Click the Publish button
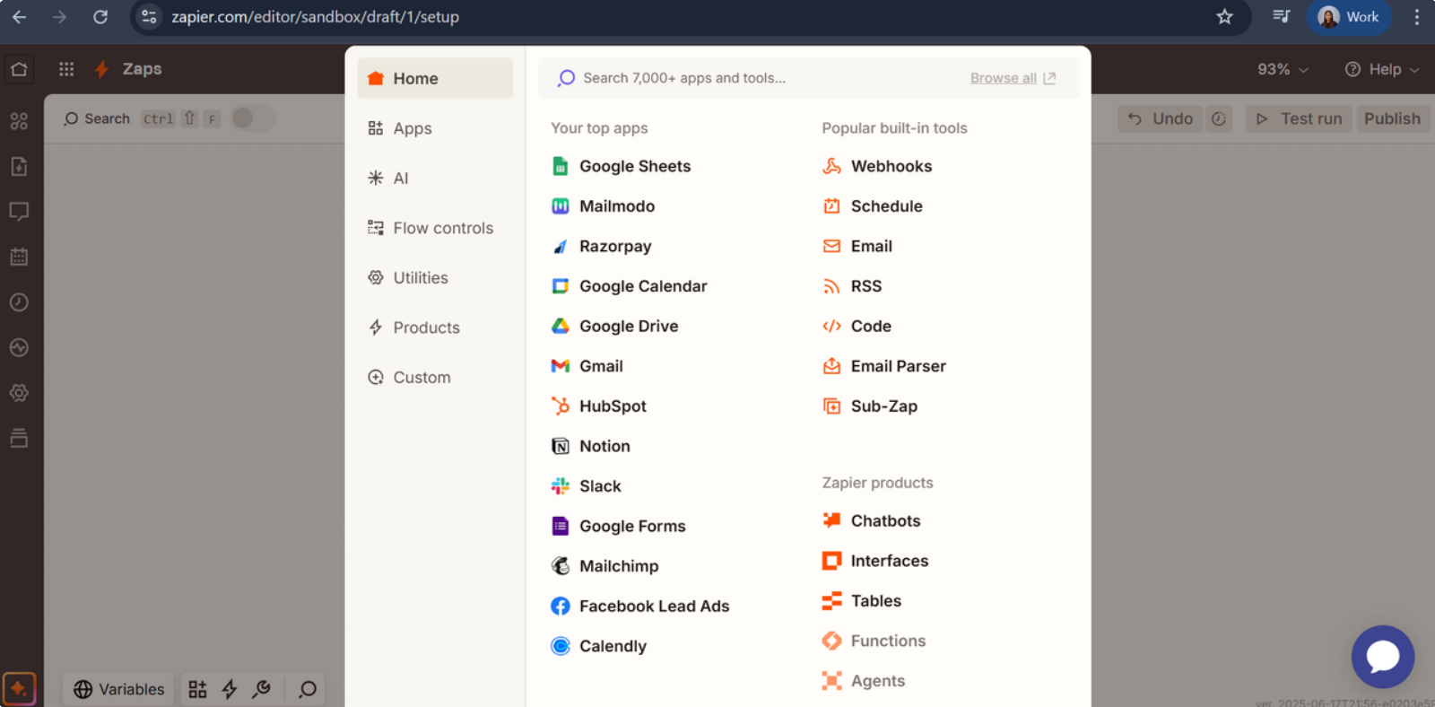Screen dimensions: 1435x707 click(x=1392, y=118)
